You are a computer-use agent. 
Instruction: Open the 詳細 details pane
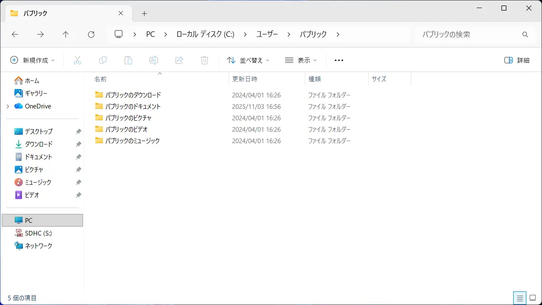tap(516, 60)
